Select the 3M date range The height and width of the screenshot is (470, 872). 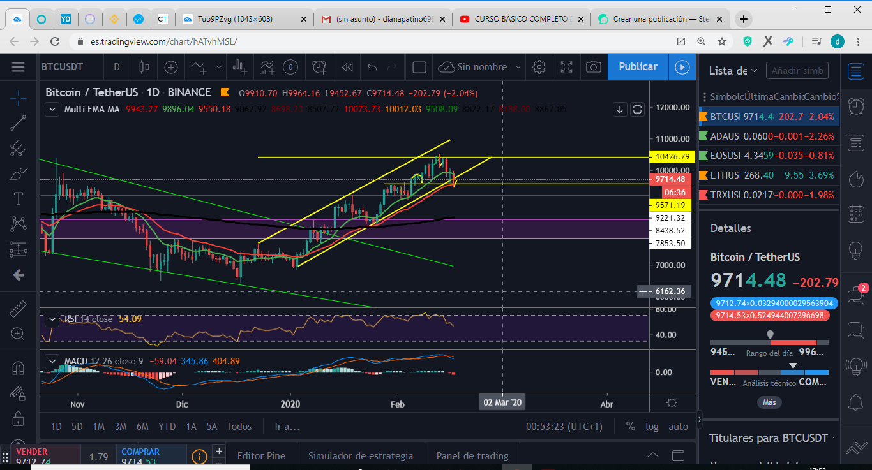pyautogui.click(x=120, y=427)
